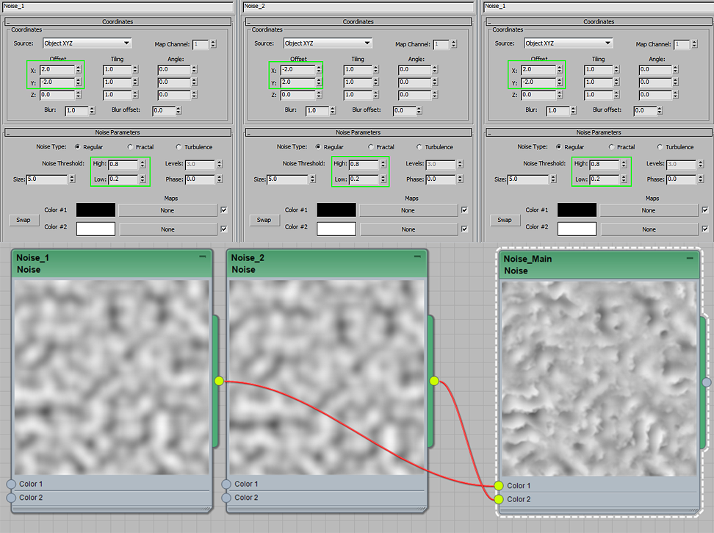The height and width of the screenshot is (533, 714).
Task: Click Noise_1 node's Color 1 input socket
Action: coord(11,484)
